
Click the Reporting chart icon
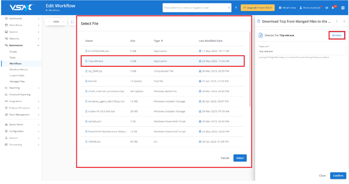(x=6, y=88)
